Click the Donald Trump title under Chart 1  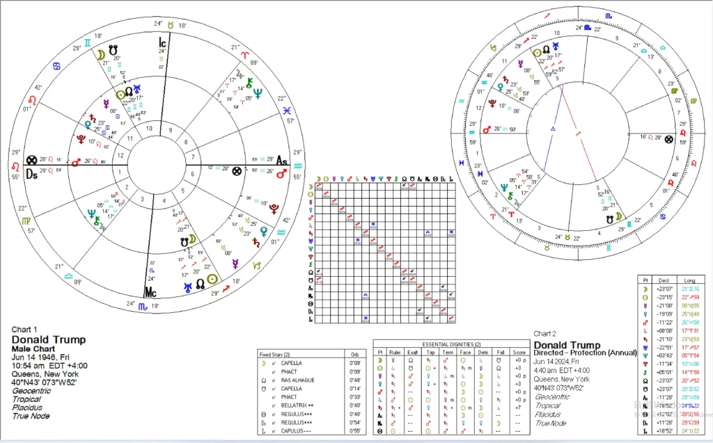tap(49, 339)
